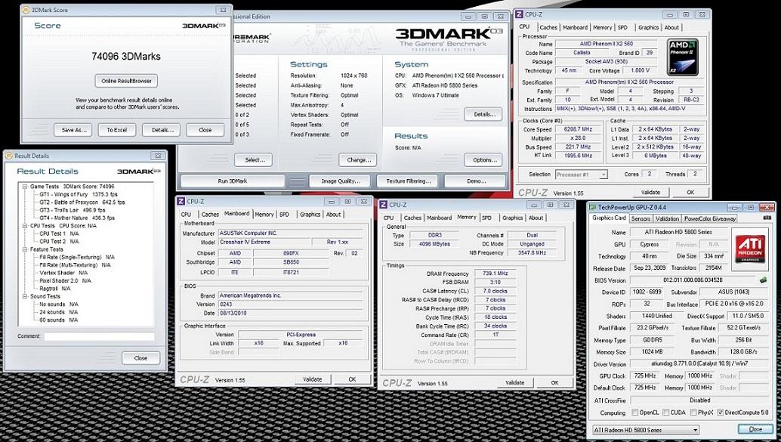This screenshot has width=781, height=442.
Task: Click Validate in the top CPU-Z window
Action: click(x=650, y=192)
